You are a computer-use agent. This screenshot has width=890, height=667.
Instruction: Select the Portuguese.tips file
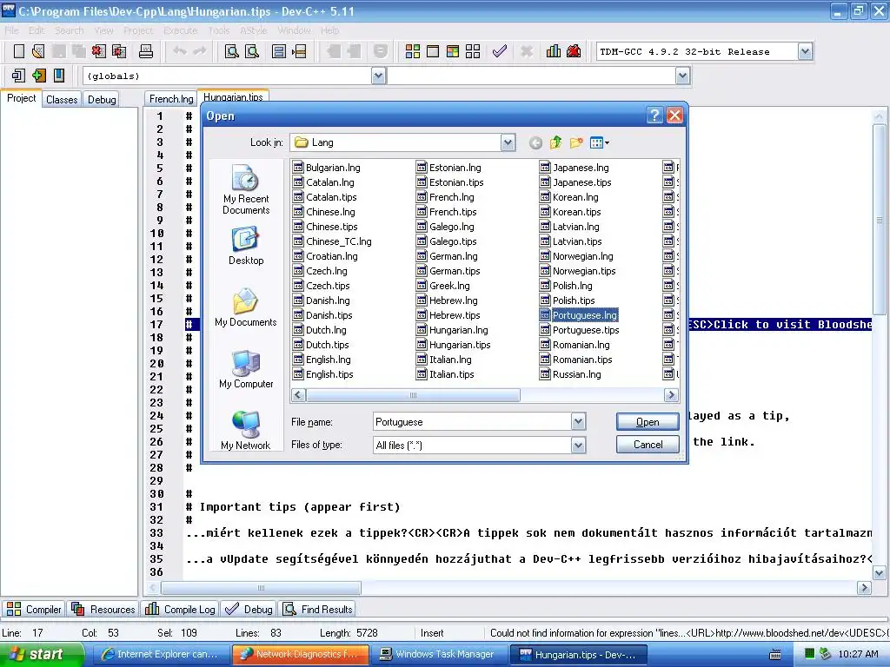coord(579,329)
